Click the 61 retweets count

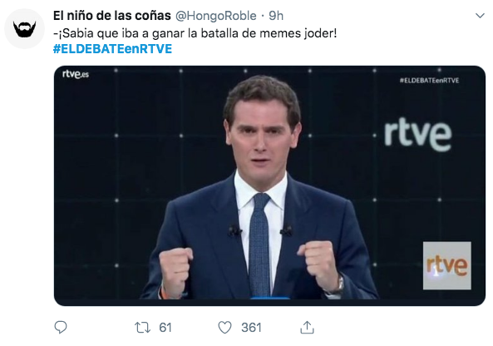coord(165,328)
